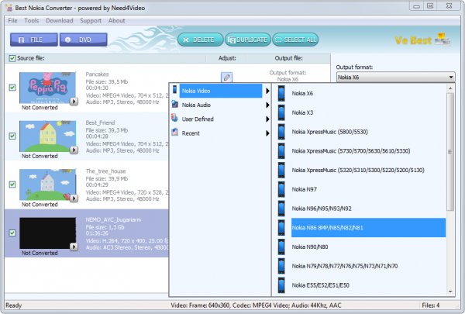Open the File menu
Viewport: 465px width, 314px height.
12,20
